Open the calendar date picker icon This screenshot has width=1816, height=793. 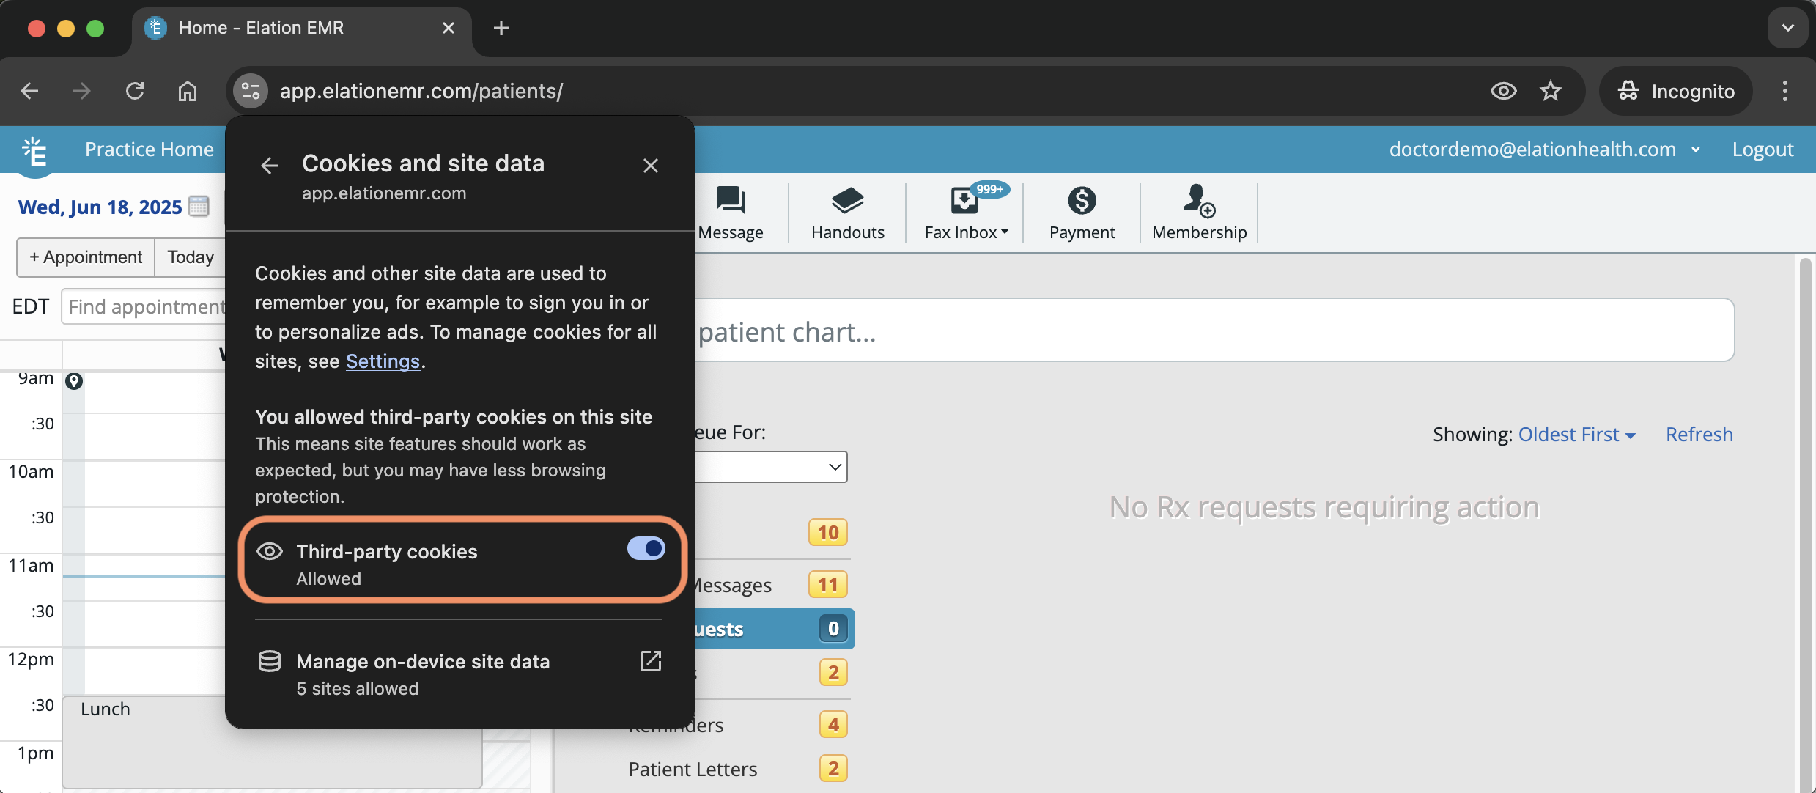(x=199, y=207)
